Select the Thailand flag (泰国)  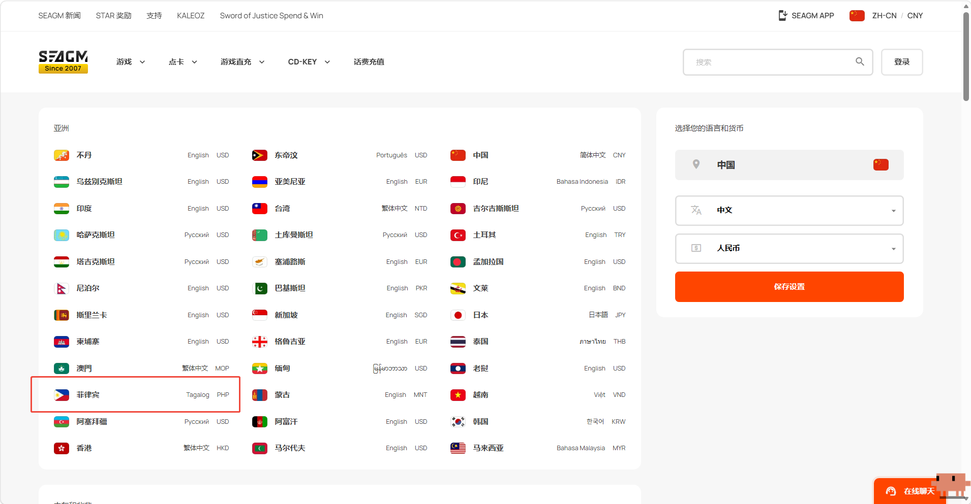click(x=458, y=342)
